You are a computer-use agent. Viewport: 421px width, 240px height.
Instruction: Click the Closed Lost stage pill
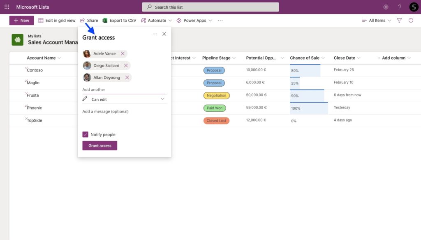coord(216,120)
